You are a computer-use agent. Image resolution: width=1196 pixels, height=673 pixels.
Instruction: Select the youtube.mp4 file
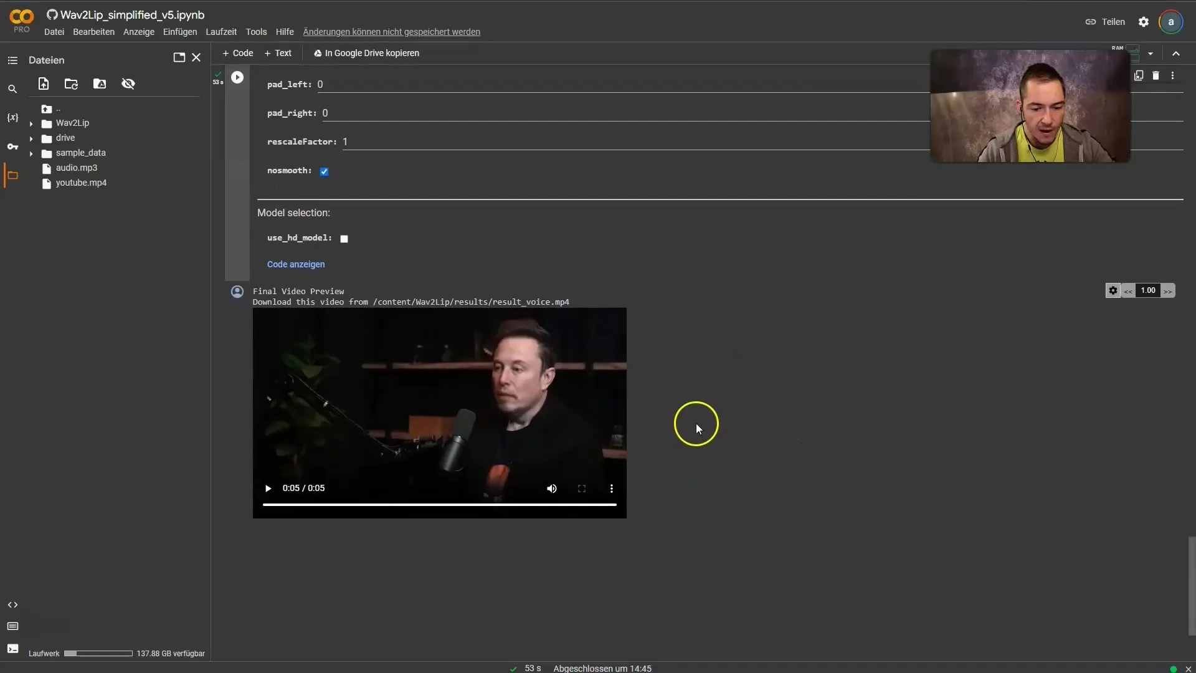click(x=81, y=183)
